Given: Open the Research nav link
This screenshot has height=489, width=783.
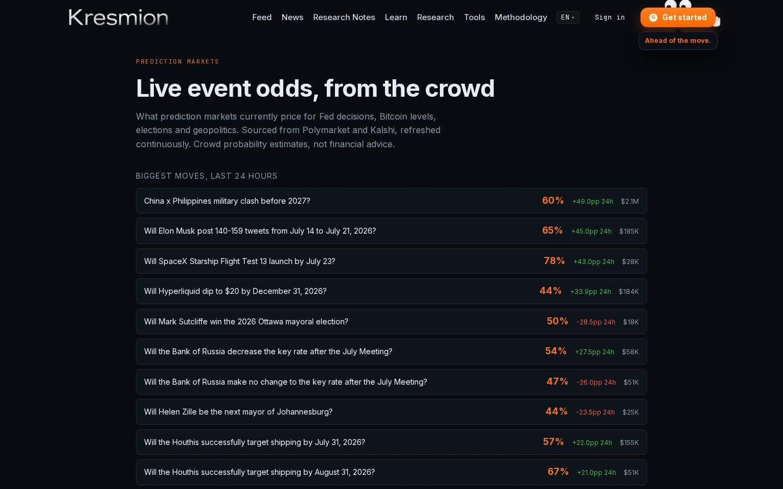Looking at the screenshot, I should point(436,17).
